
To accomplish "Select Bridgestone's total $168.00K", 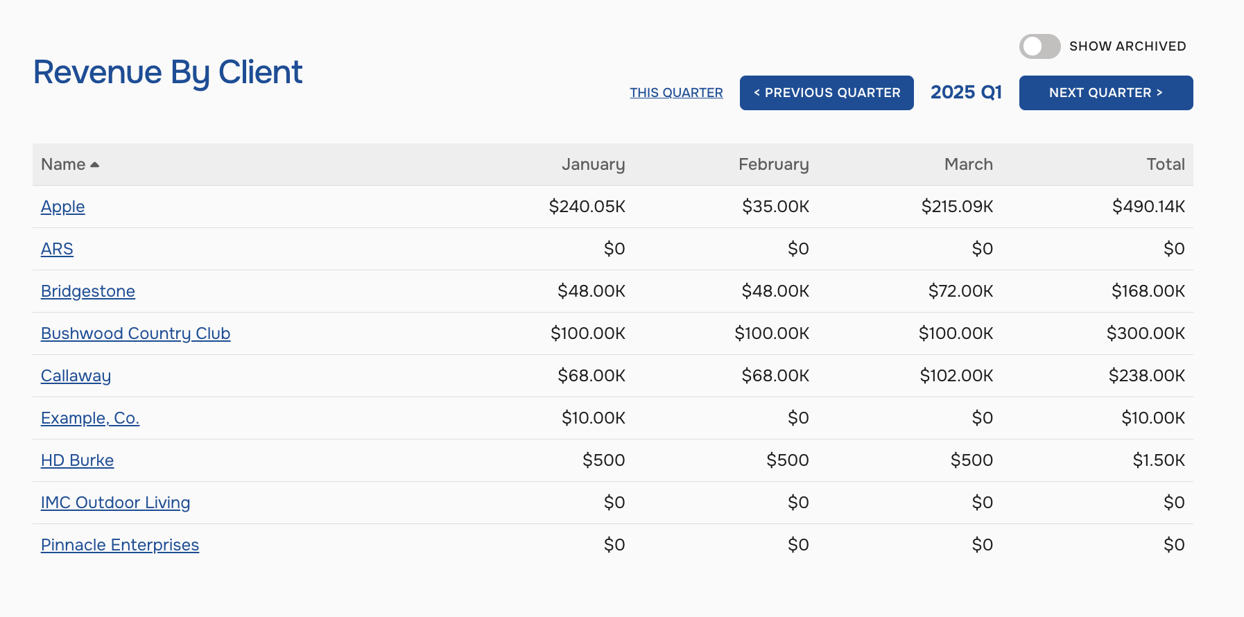I will pyautogui.click(x=1148, y=291).
